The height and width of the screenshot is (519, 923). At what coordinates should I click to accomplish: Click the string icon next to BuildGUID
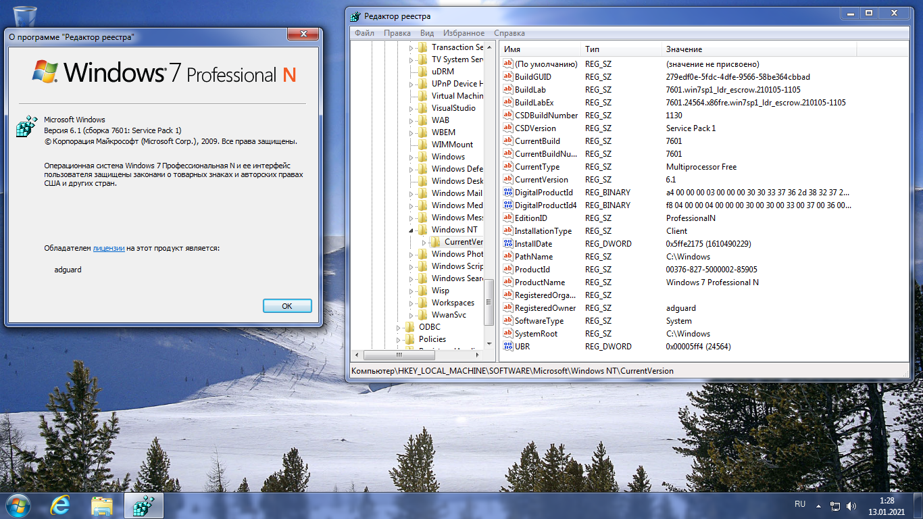pyautogui.click(x=508, y=77)
